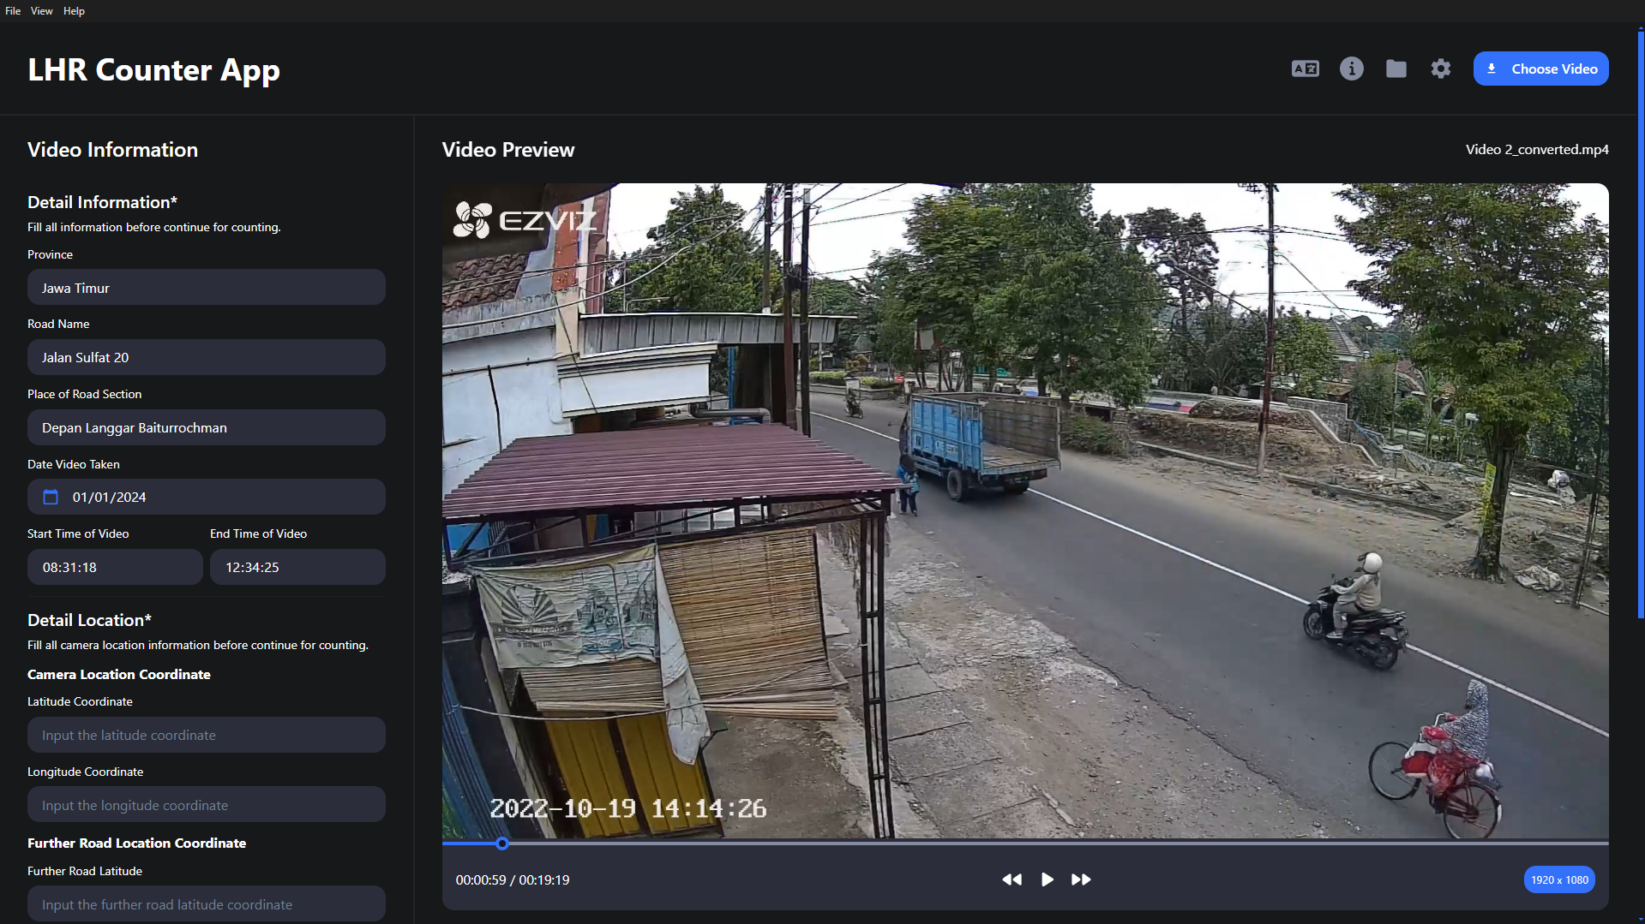
Task: Play the video preview
Action: 1047,879
